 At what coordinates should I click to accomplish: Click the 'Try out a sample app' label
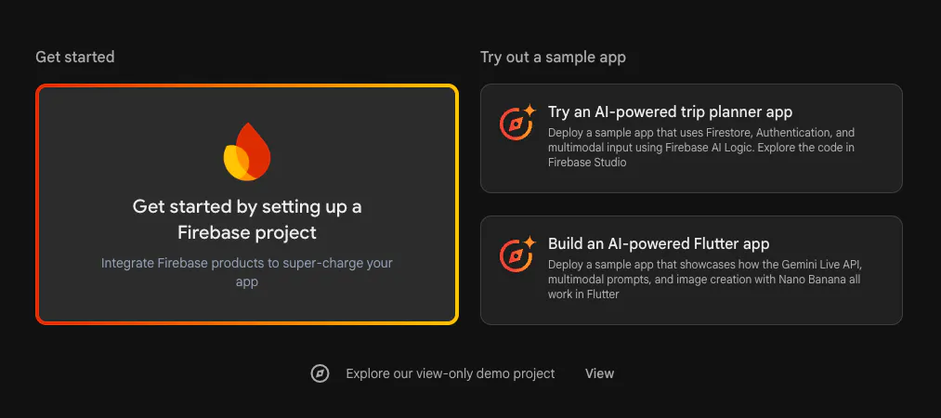553,58
